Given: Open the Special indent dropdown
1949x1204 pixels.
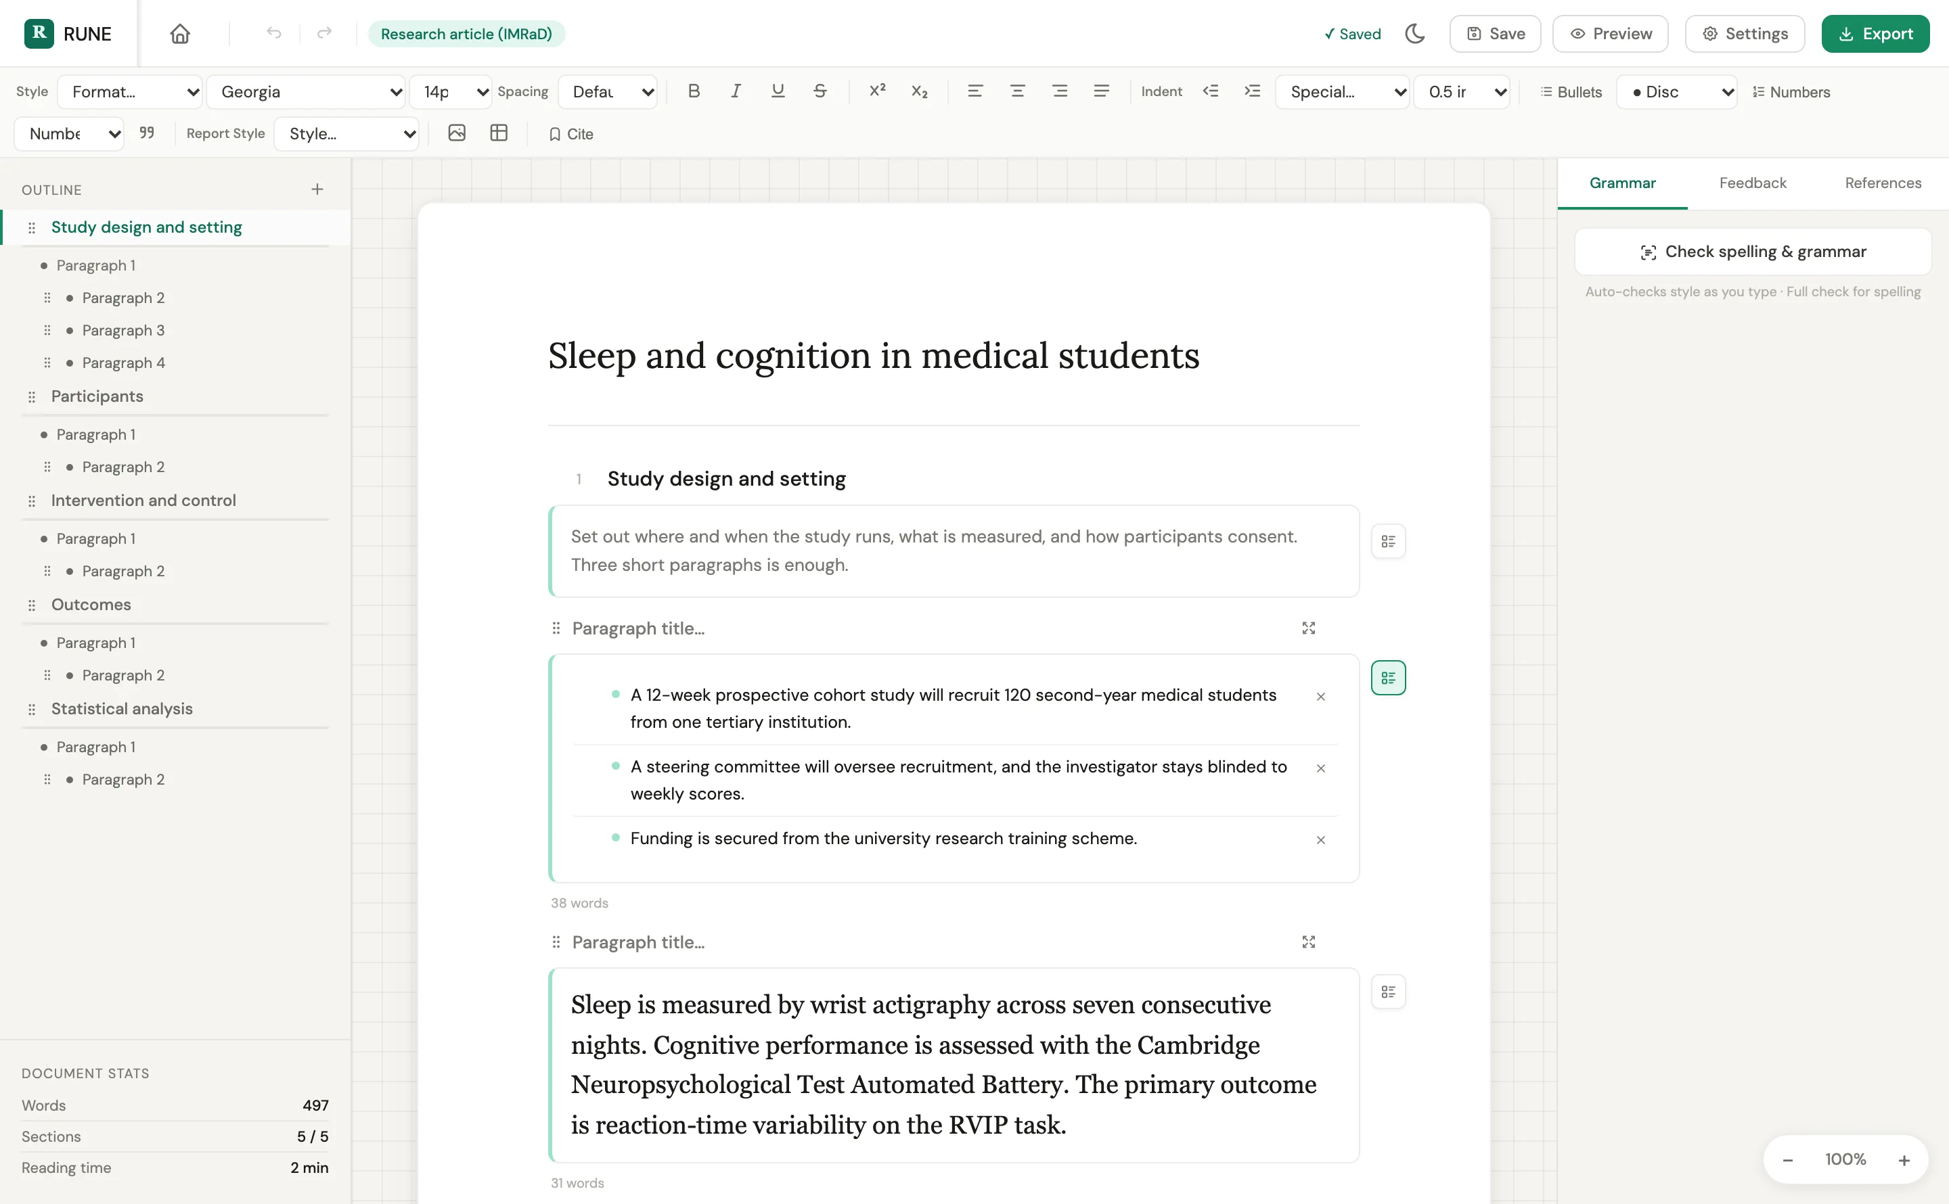Looking at the screenshot, I should tap(1342, 91).
